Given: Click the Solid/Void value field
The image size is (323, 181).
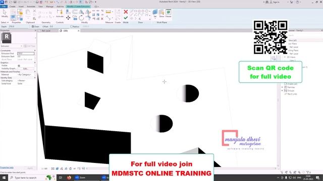Looking at the screenshot, I should pyautogui.click(x=26, y=84).
